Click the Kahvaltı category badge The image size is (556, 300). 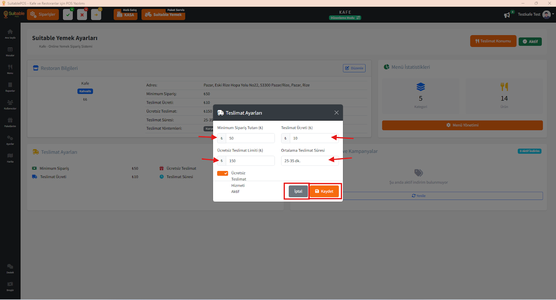[85, 91]
